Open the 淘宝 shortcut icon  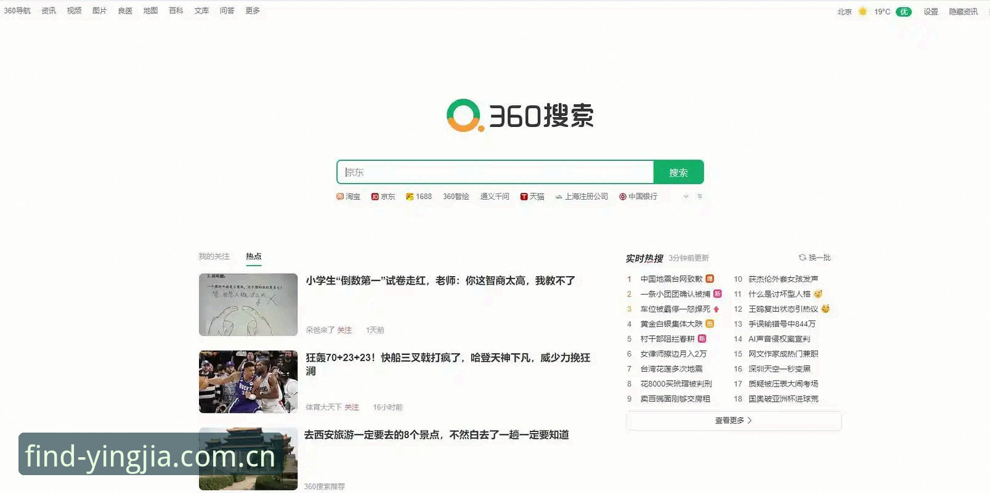click(x=339, y=197)
